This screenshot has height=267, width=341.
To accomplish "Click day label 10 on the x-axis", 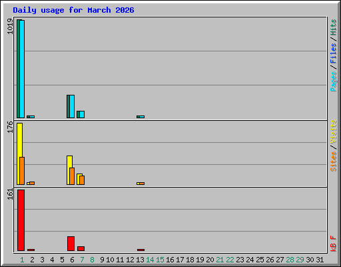I will [110, 260].
